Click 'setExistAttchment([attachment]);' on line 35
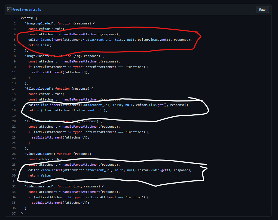The height and width of the screenshot is (220, 278). pyautogui.click(x=60, y=203)
